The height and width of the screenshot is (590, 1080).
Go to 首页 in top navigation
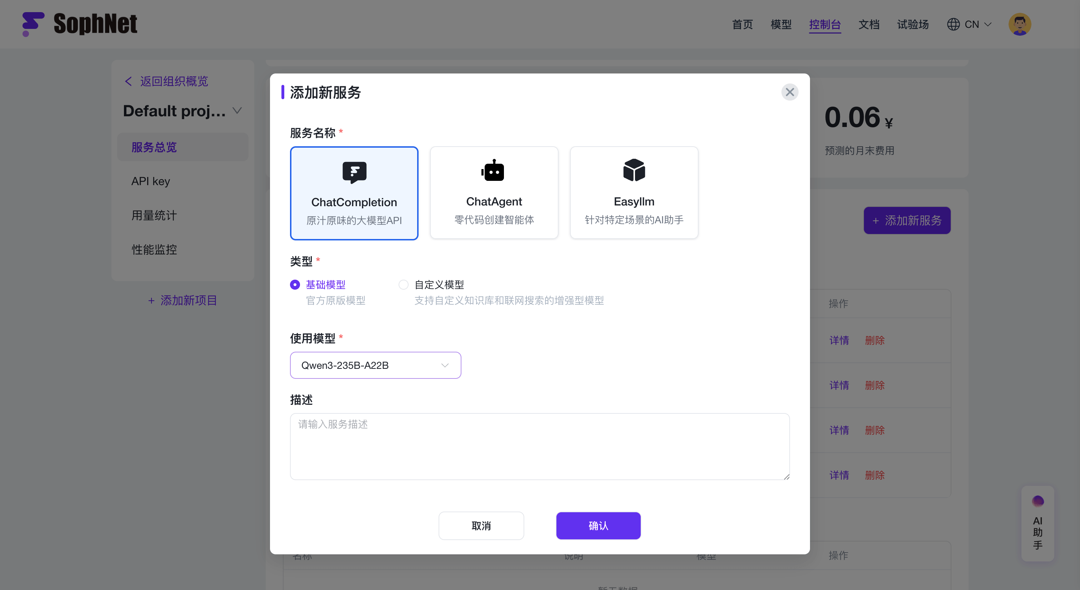pos(742,24)
